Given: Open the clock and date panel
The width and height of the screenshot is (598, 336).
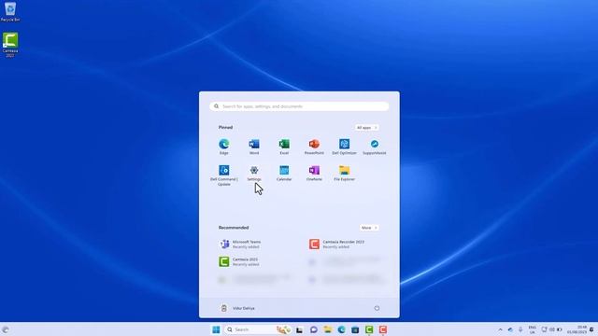Looking at the screenshot, I should [x=577, y=329].
